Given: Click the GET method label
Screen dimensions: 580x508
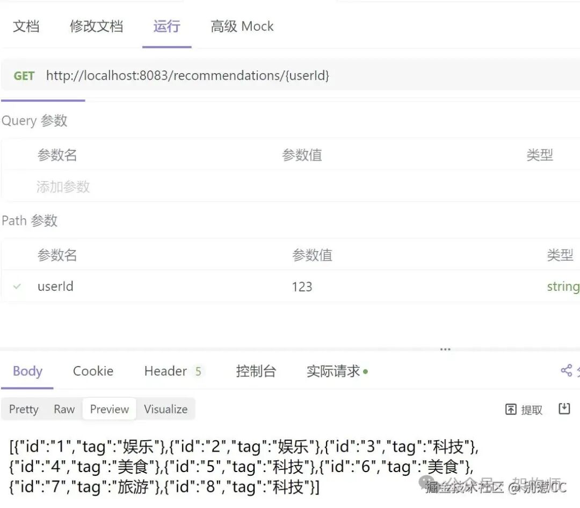Looking at the screenshot, I should point(24,76).
